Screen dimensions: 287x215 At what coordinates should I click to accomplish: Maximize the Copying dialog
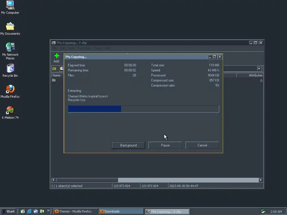214,57
